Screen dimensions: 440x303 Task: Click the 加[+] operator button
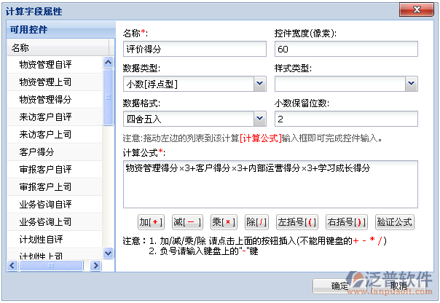point(152,221)
